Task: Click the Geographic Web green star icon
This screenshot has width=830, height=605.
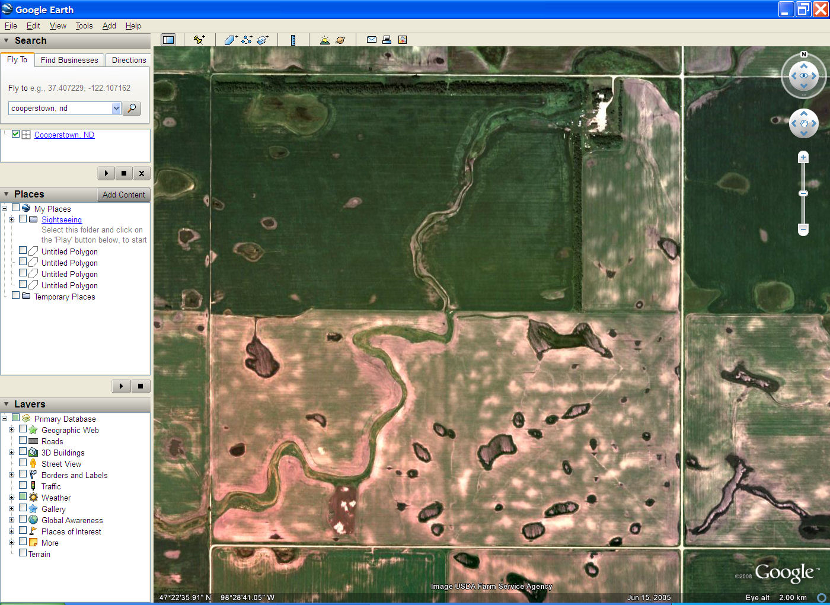Action: tap(33, 430)
